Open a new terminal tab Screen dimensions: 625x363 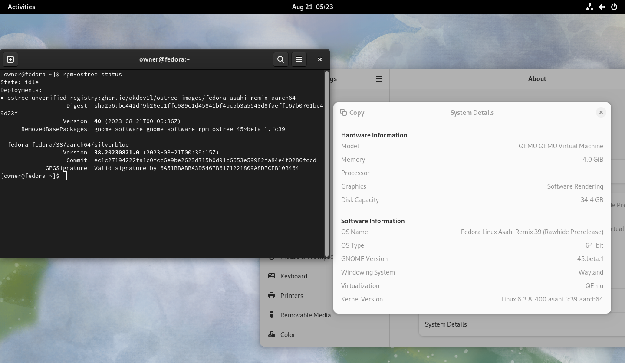pyautogui.click(x=10, y=59)
